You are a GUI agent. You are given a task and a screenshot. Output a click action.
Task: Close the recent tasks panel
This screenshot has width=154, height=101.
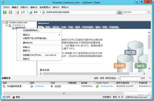(150, 78)
